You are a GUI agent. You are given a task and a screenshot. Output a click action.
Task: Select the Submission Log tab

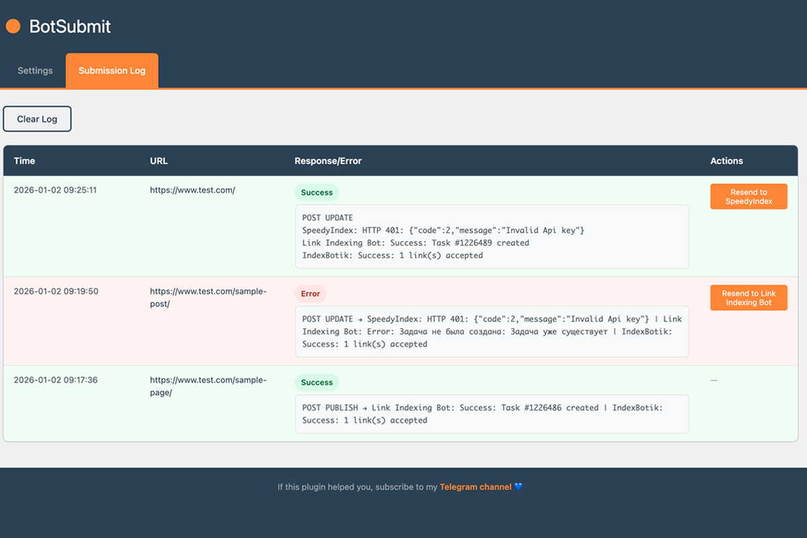112,70
